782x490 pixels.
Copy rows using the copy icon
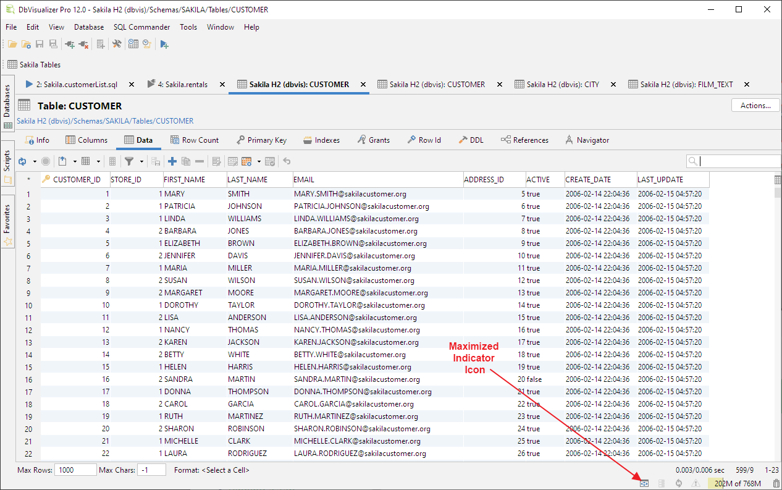[186, 161]
